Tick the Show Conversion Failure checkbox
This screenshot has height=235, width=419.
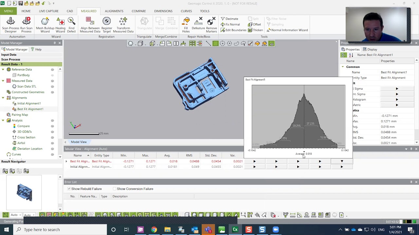pyautogui.click(x=115, y=189)
